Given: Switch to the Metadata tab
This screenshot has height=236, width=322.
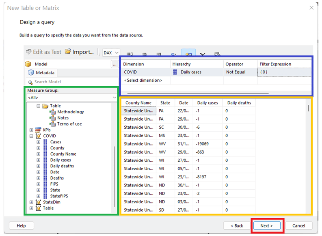Looking at the screenshot, I should (41, 73).
